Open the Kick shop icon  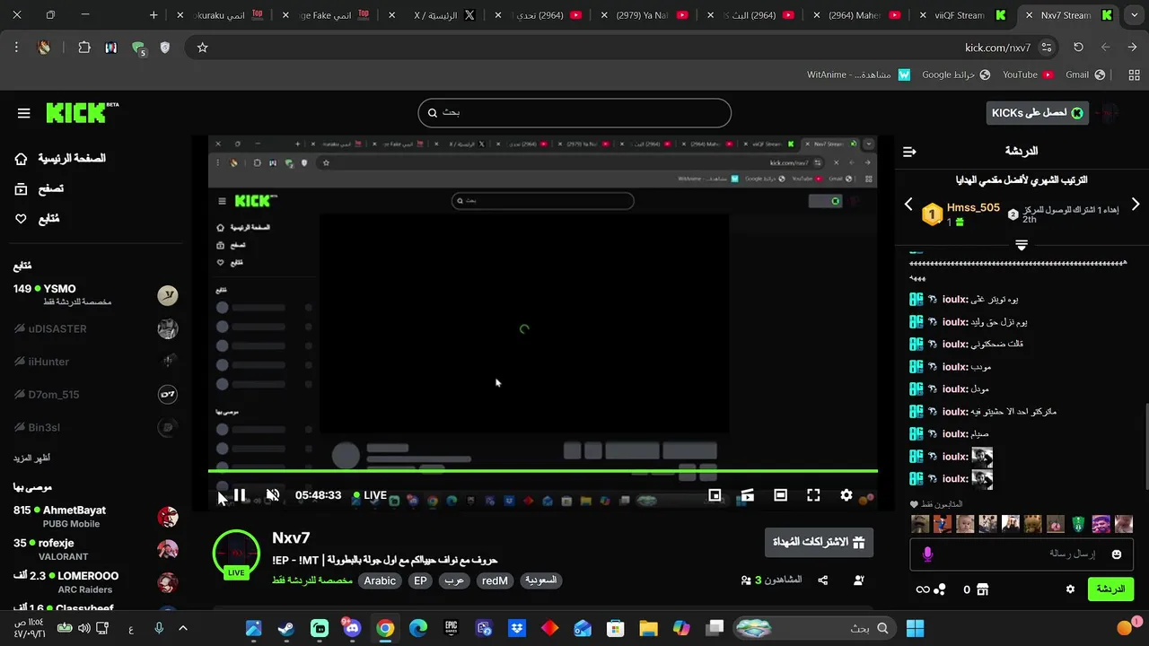tap(982, 589)
